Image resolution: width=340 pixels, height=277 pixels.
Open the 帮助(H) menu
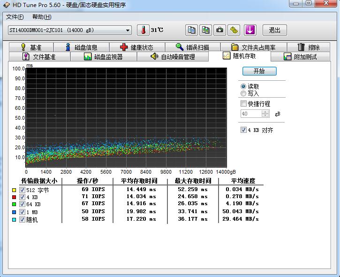(x=41, y=17)
